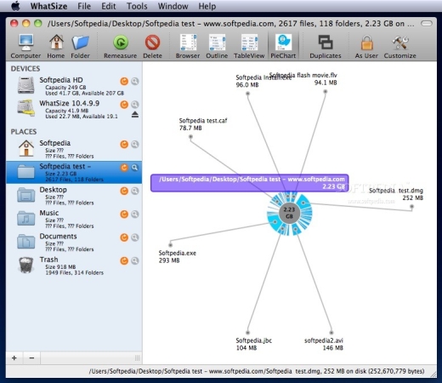Image resolution: width=442 pixels, height=383 pixels.
Task: Select Softpedia test folder row
Action: tap(74, 173)
